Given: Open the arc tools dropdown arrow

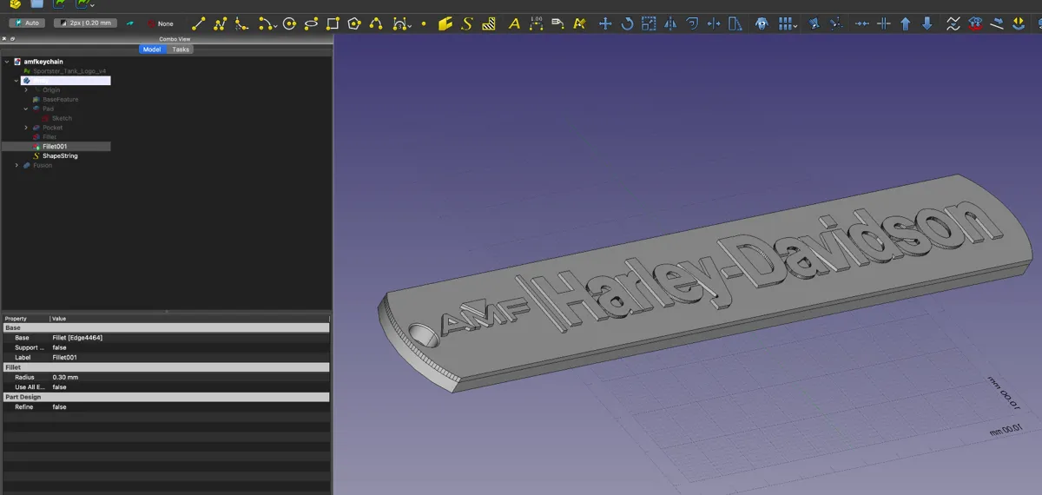Looking at the screenshot, I should click(274, 26).
